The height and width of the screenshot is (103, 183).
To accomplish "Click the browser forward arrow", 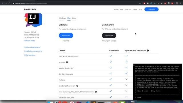I will pyautogui.click(x=6, y=3).
